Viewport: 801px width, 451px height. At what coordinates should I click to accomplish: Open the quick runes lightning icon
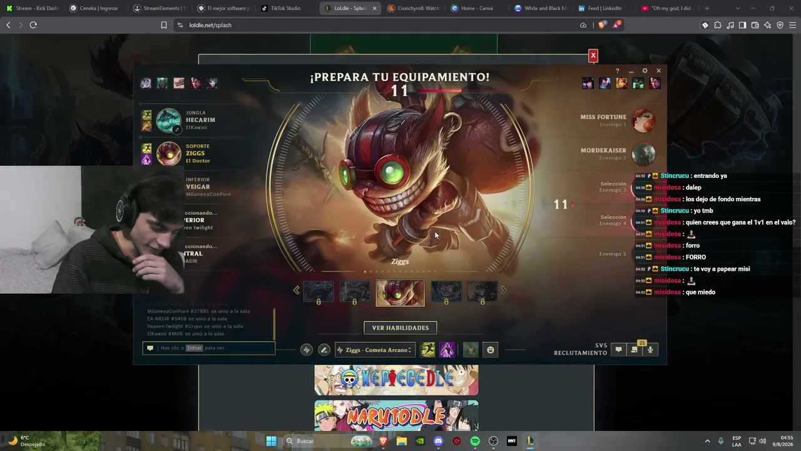click(306, 350)
